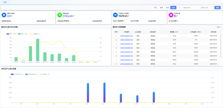Open order SHDR-20240925-004
The width and height of the screenshot is (223, 108).
tap(127, 52)
